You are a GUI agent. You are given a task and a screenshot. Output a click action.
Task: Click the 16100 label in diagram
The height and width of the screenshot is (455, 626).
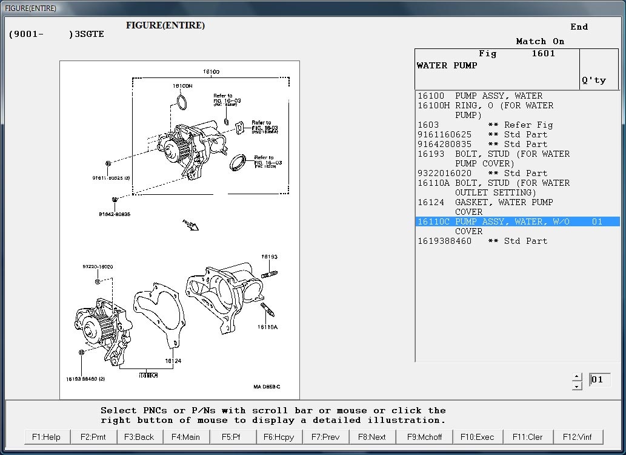[x=211, y=72]
